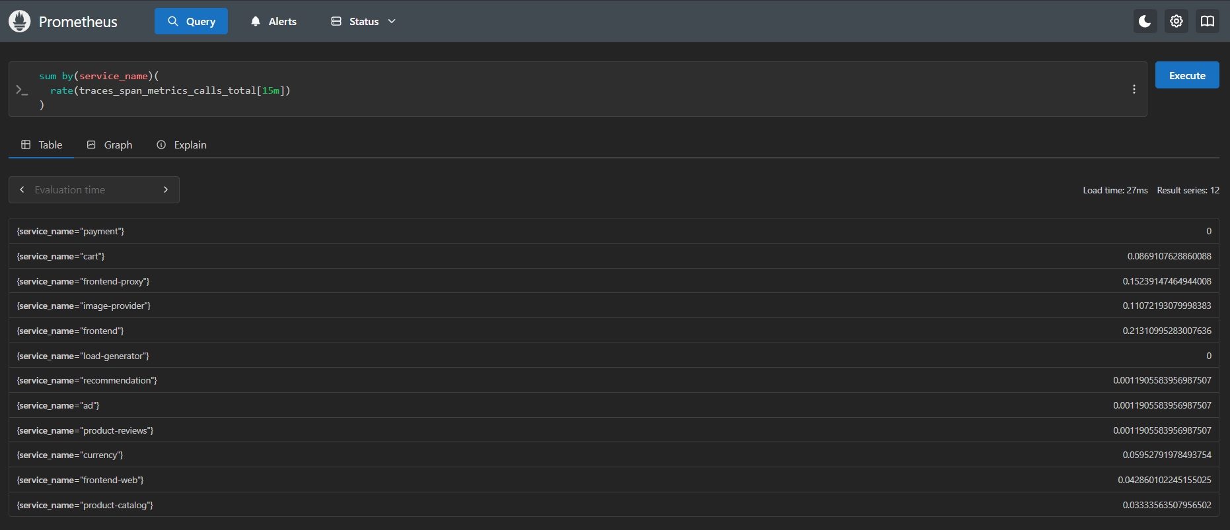Select the service_name="product-reviews" row label
The image size is (1230, 530).
(85, 430)
